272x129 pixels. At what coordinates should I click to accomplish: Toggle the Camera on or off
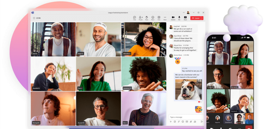point(173,18)
